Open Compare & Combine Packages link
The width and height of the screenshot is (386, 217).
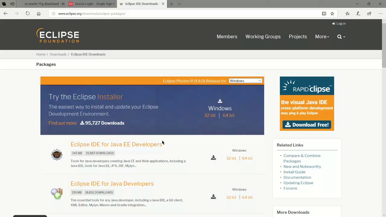pyautogui.click(x=302, y=158)
